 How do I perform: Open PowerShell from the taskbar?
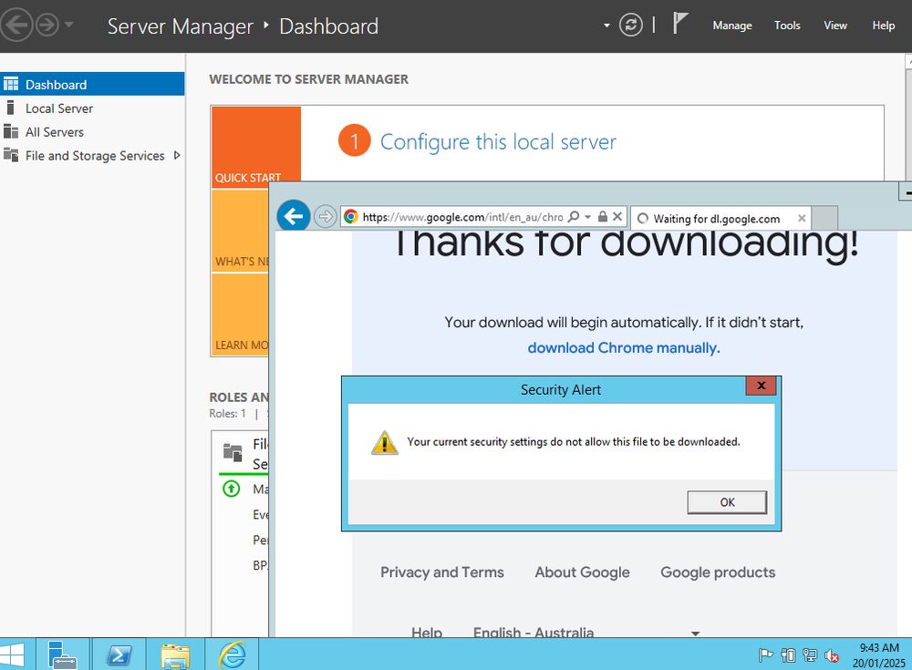coord(119,655)
